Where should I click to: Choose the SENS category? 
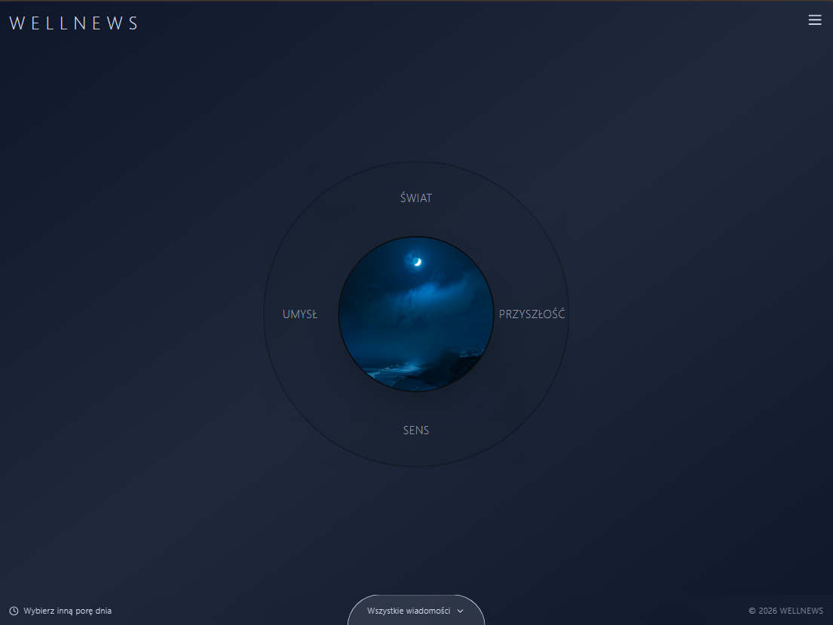(416, 430)
